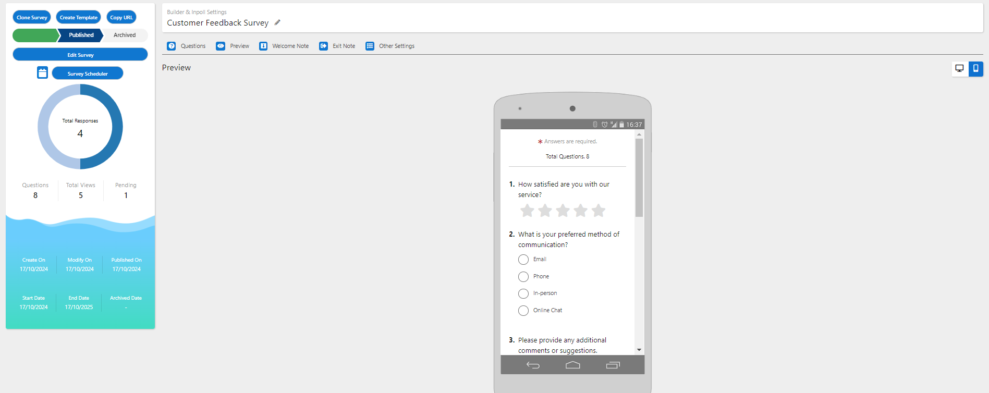Rate one star on satisfaction question
This screenshot has width=989, height=393.
pyautogui.click(x=527, y=211)
